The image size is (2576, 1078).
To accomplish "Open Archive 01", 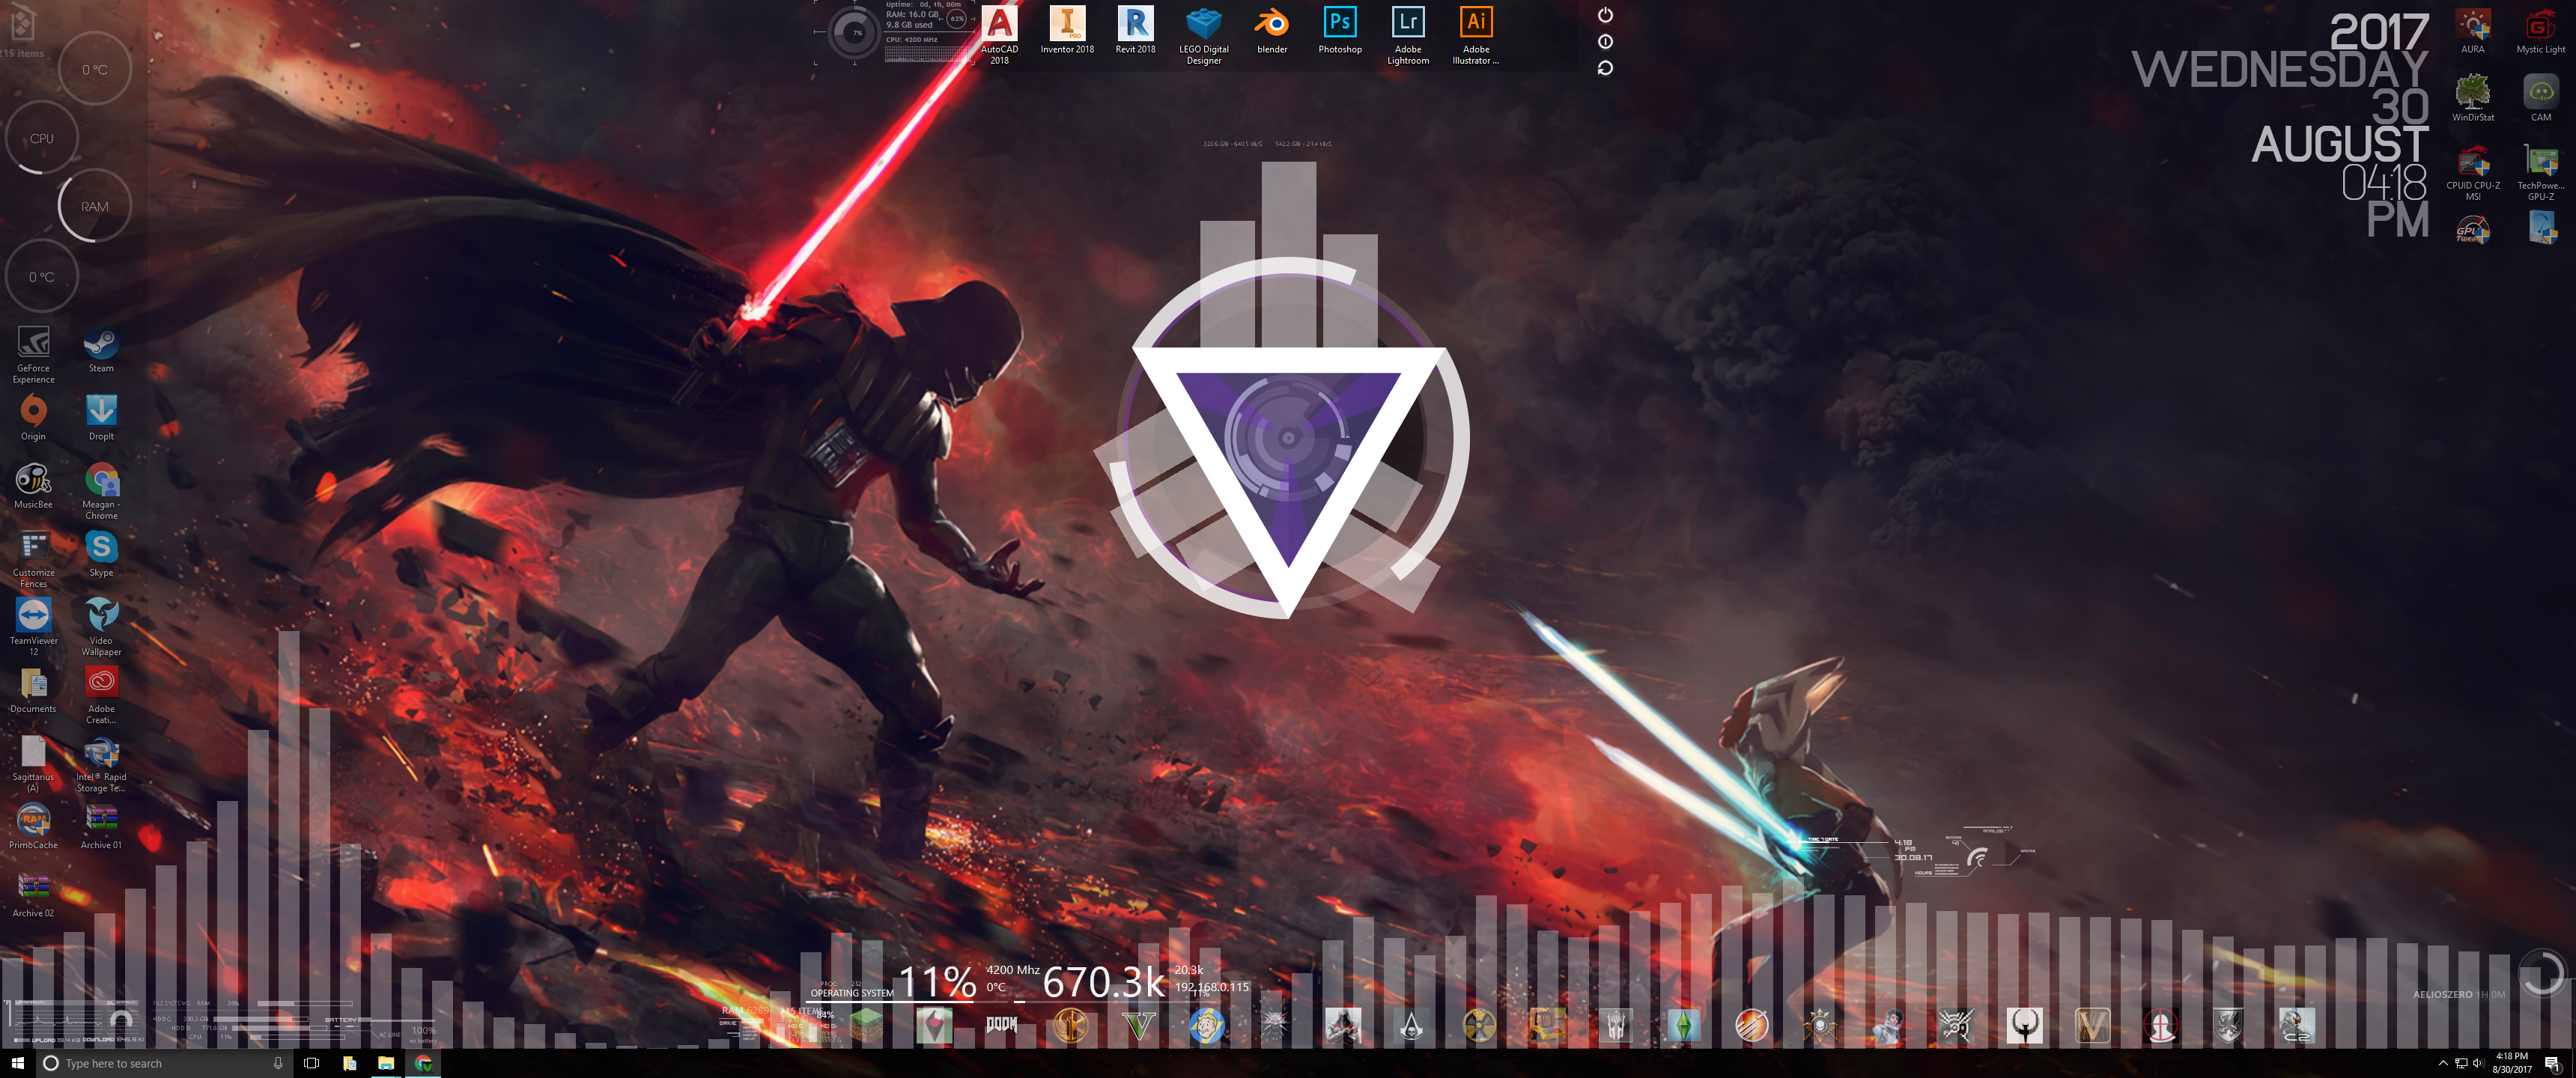I will click(101, 826).
